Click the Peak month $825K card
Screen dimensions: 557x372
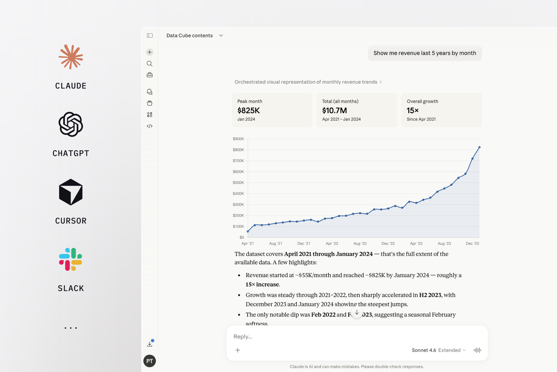pos(272,110)
